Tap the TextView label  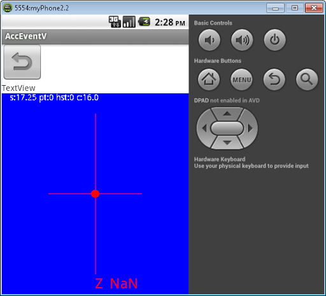tap(18, 88)
